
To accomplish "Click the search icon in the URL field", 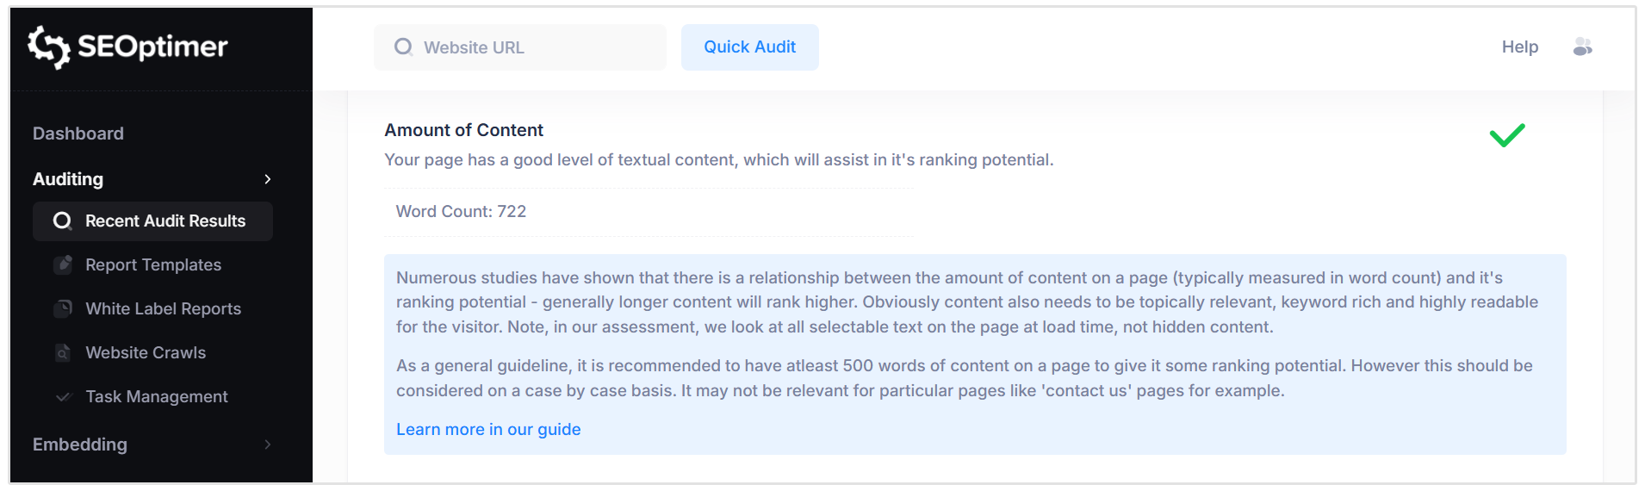I will point(403,47).
